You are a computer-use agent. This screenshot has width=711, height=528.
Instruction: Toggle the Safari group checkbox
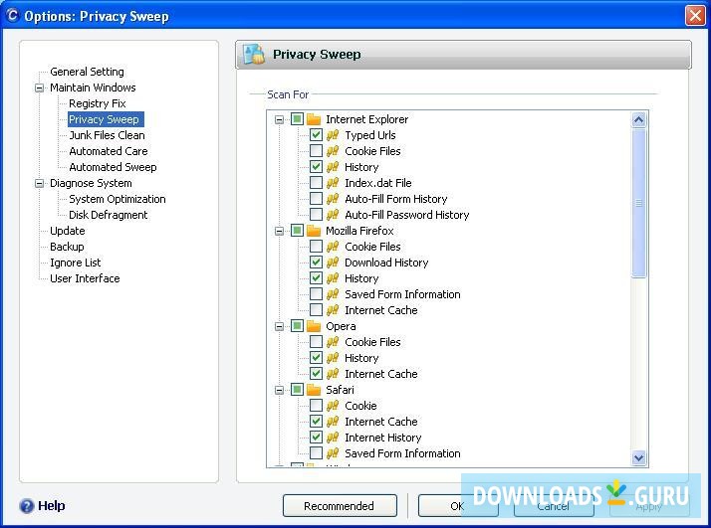click(x=297, y=390)
